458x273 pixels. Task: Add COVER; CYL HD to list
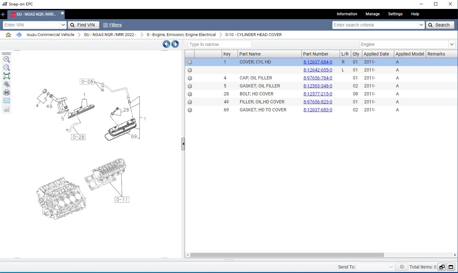pyautogui.click(x=190, y=62)
